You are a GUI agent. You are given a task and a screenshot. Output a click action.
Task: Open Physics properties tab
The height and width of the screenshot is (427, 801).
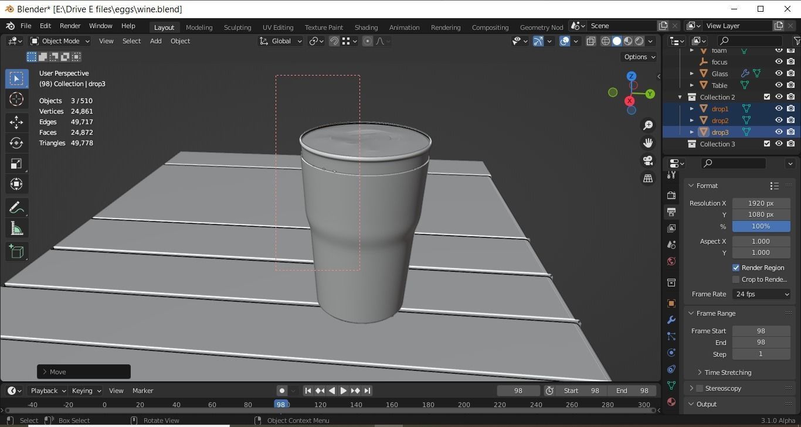tap(671, 353)
